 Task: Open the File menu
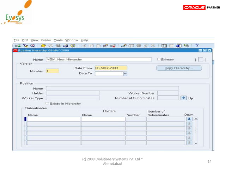coord(16,40)
